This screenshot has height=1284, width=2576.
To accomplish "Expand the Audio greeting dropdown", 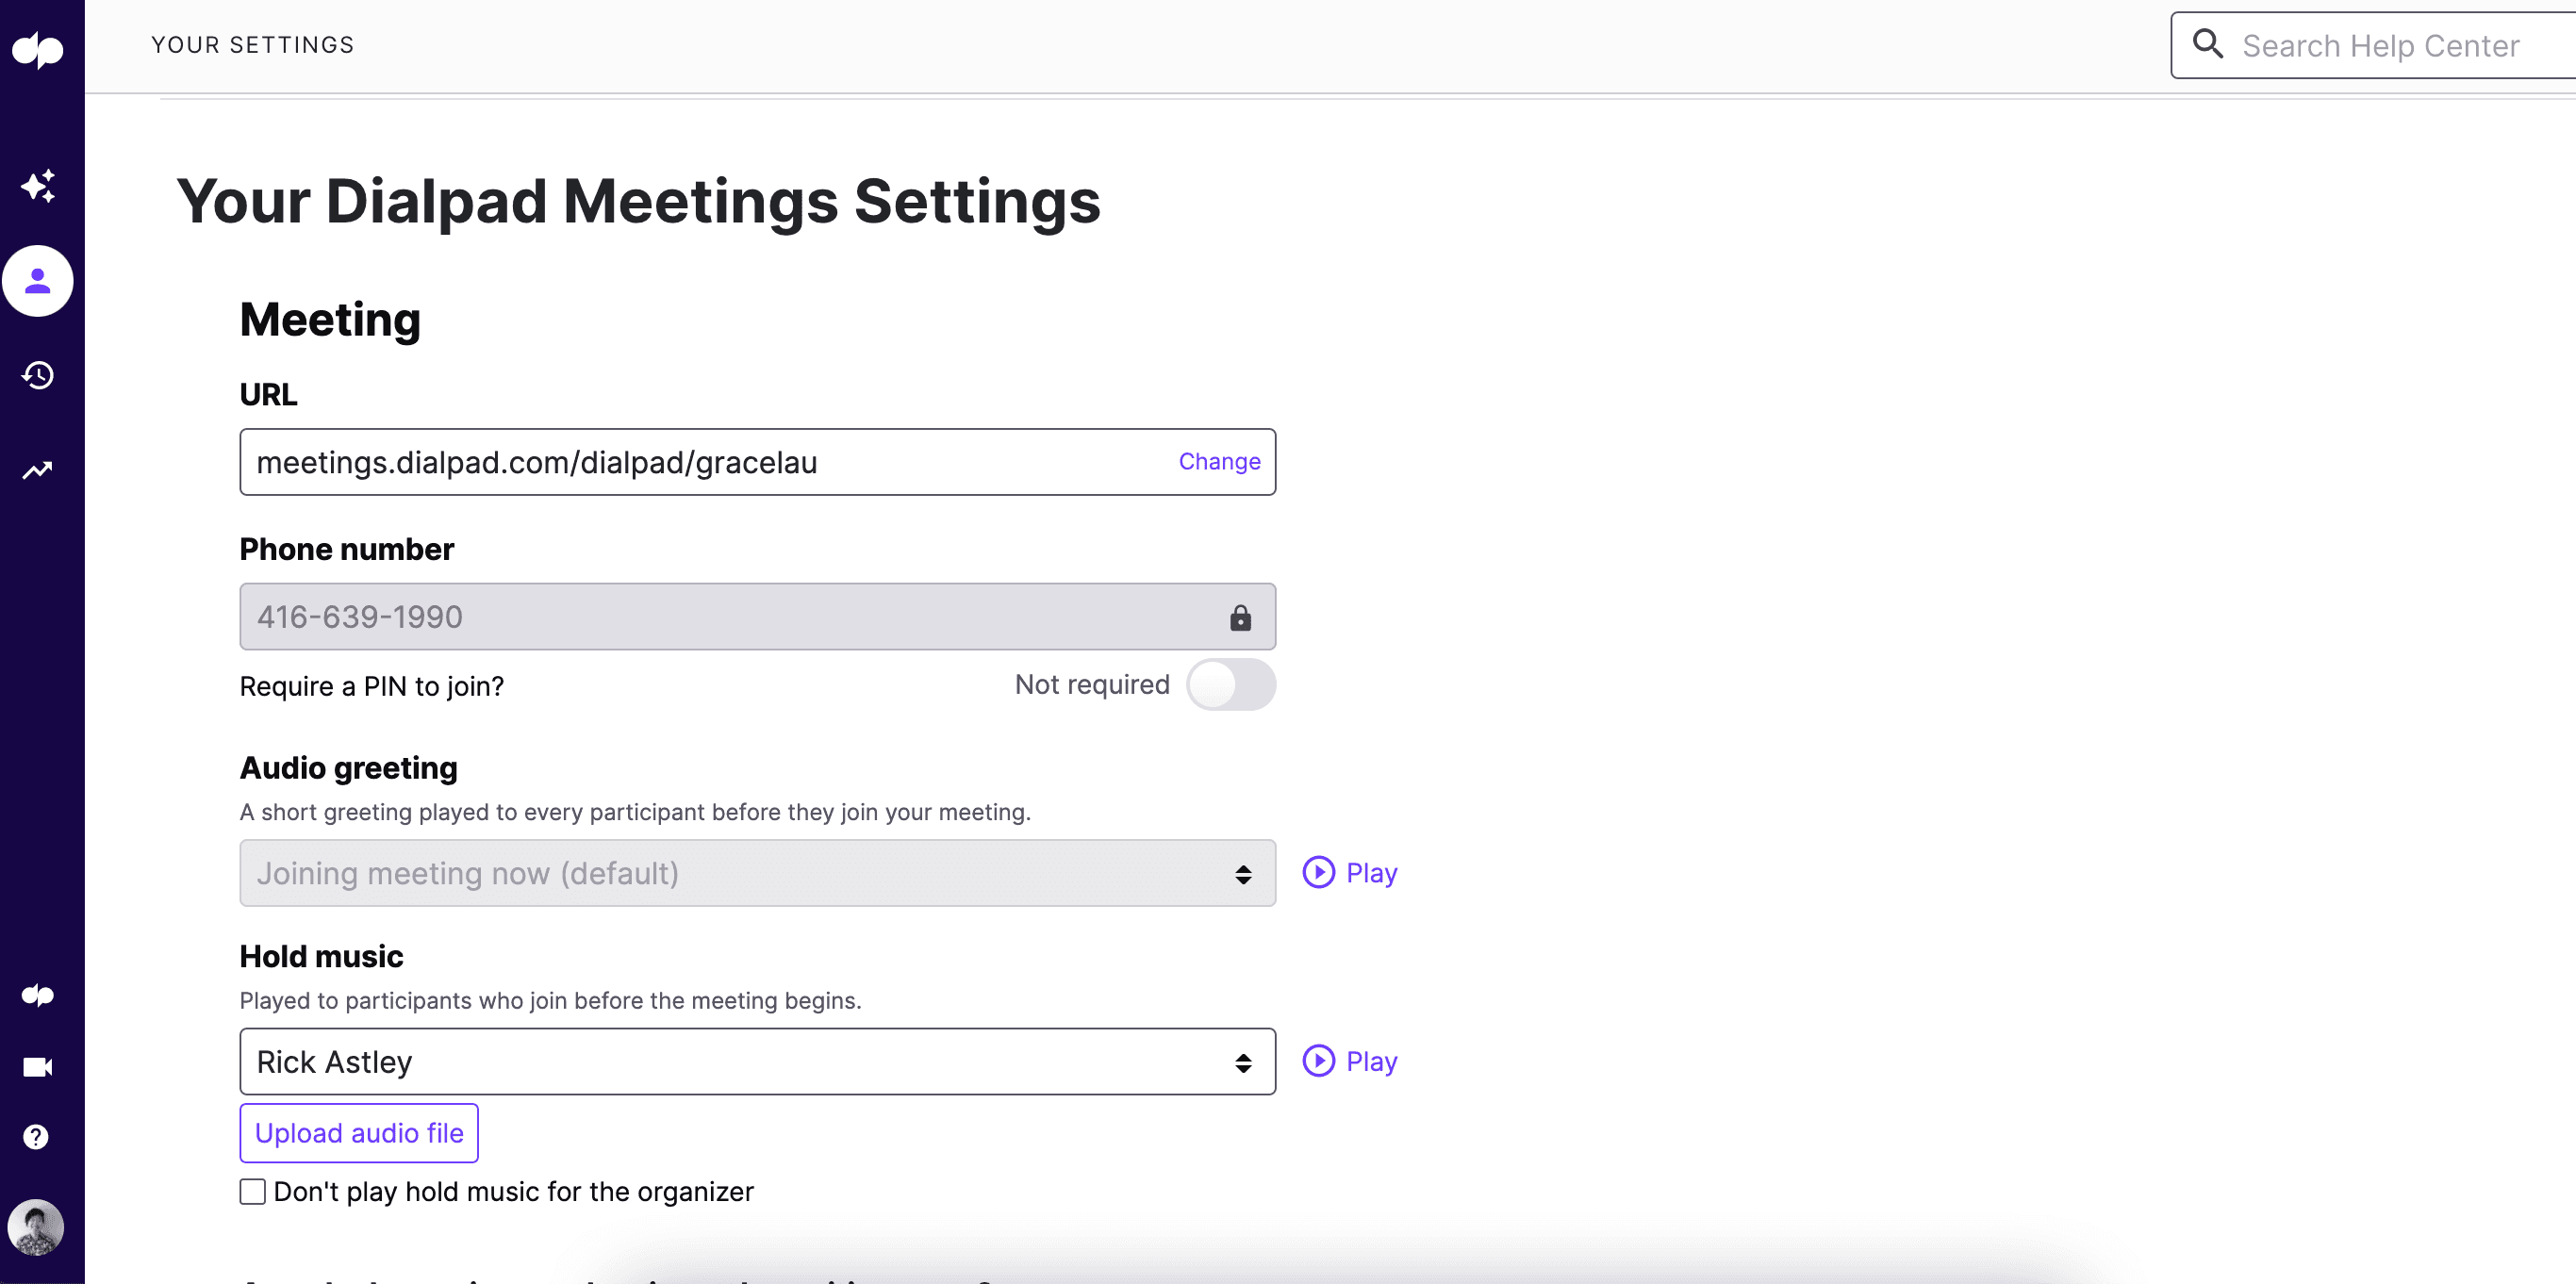I will [x=757, y=872].
